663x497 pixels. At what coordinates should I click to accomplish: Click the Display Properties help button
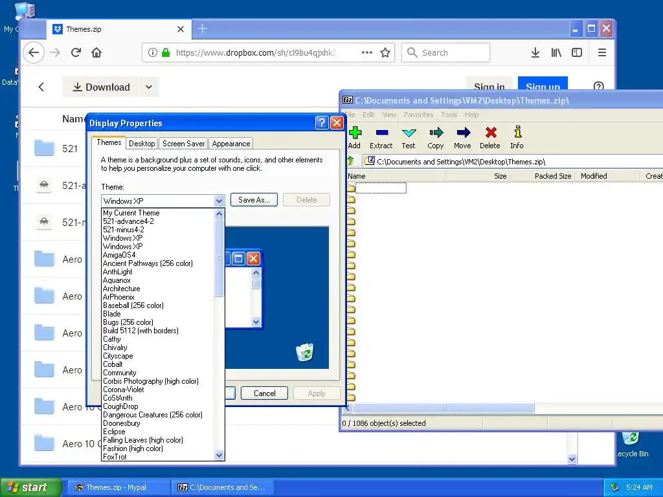pyautogui.click(x=322, y=122)
